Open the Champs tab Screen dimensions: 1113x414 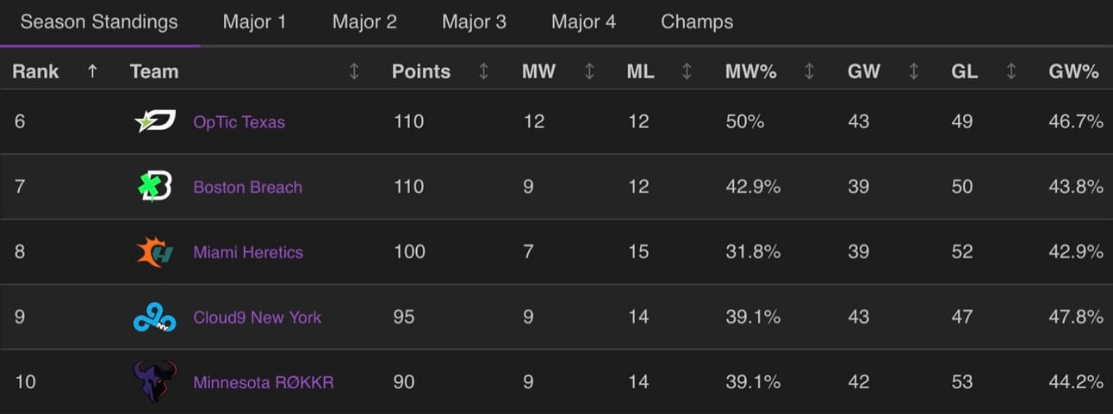point(697,22)
